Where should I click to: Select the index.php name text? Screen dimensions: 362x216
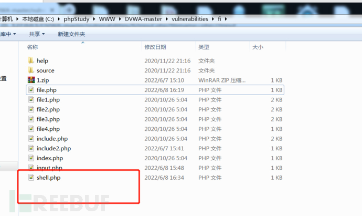pos(50,158)
